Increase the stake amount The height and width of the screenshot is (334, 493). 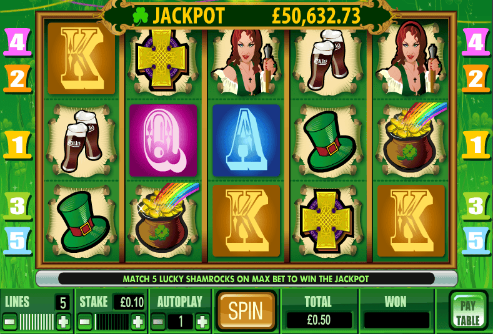click(137, 322)
